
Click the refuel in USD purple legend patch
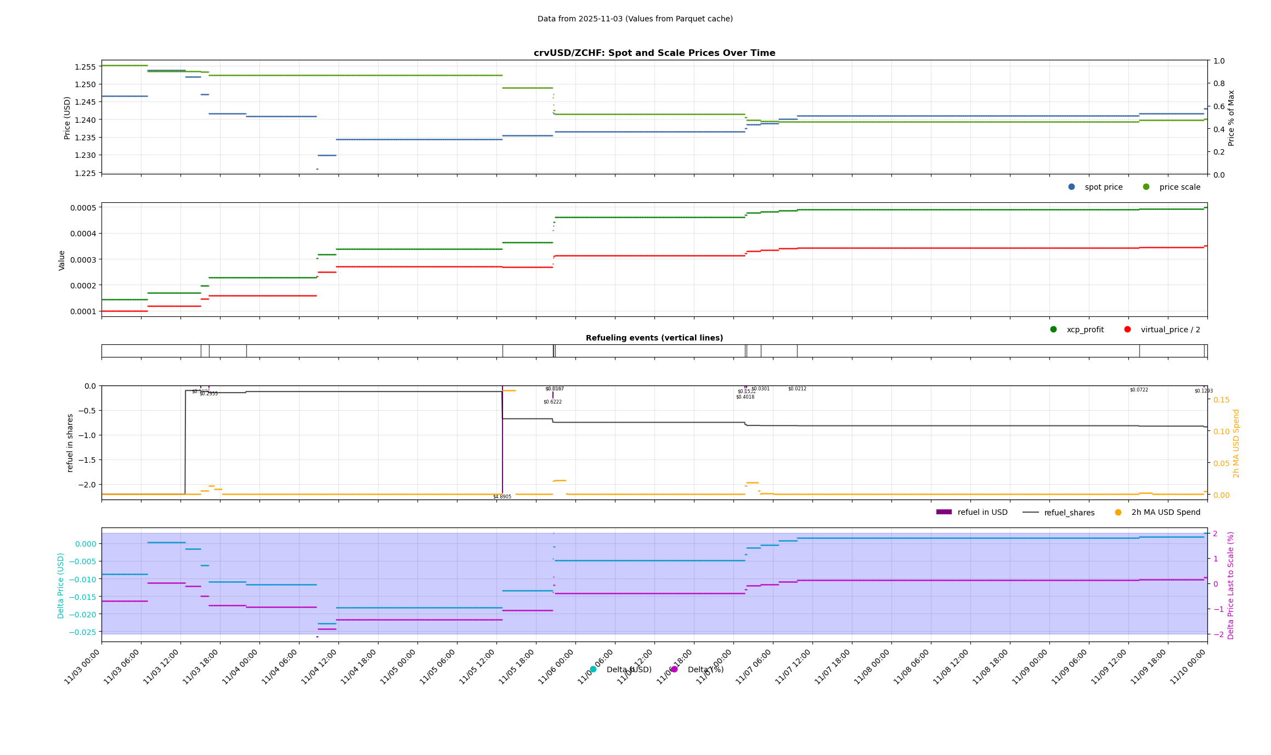point(944,512)
